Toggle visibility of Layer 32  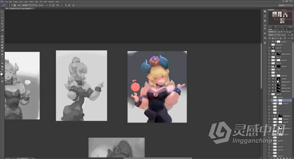coord(269,51)
